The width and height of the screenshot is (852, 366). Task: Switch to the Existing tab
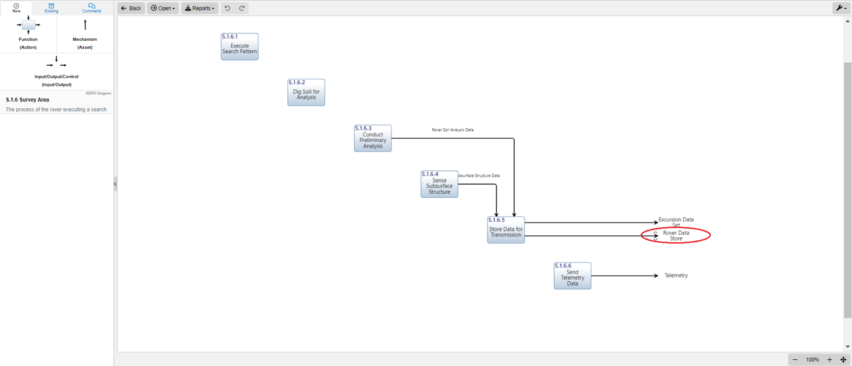(51, 7)
